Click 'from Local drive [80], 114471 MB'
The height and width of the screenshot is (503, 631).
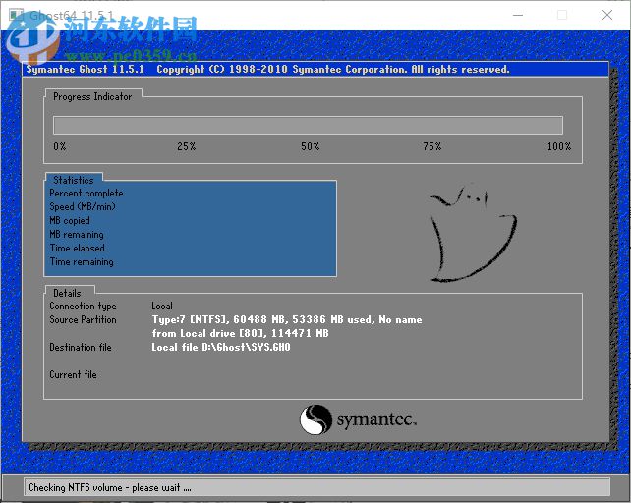[240, 333]
